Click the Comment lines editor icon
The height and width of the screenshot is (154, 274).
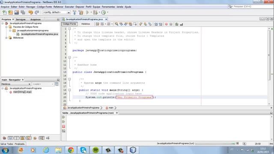click(177, 24)
